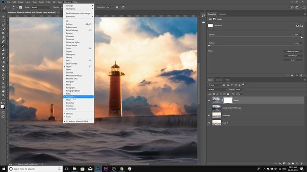The width and height of the screenshot is (307, 172).
Task: Click the taskbar search box
Action: (x=35, y=169)
